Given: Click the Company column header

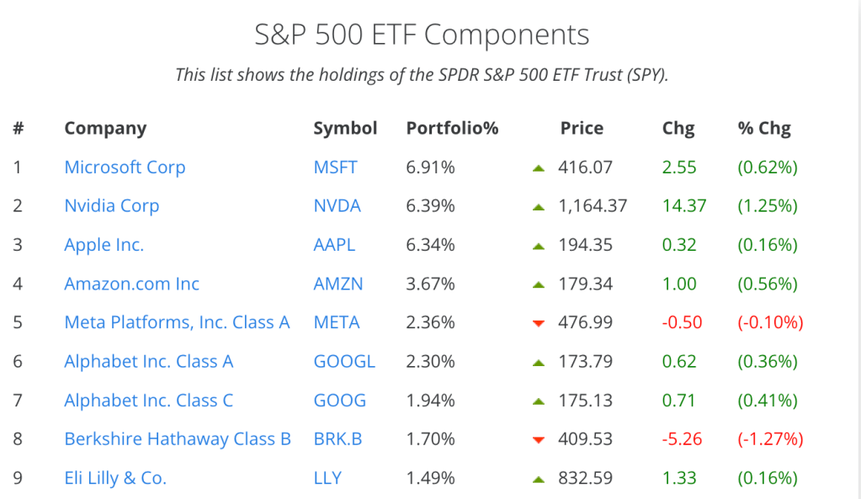Looking at the screenshot, I should 105,129.
